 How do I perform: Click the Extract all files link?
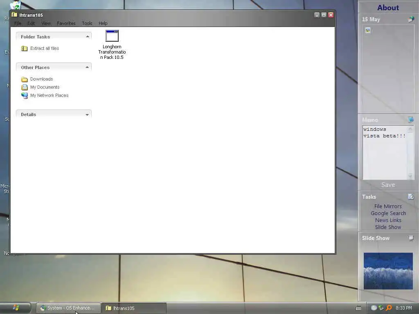click(45, 48)
